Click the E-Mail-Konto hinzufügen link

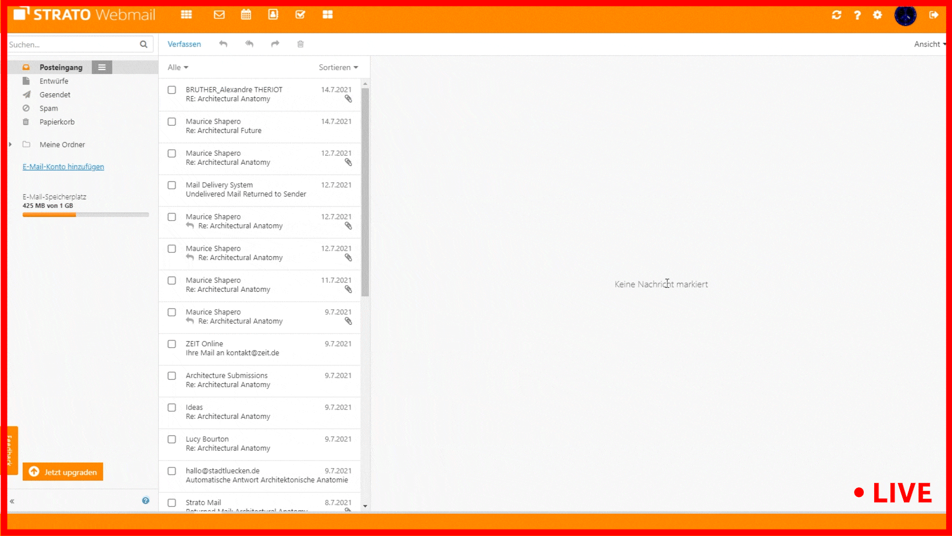tap(63, 167)
